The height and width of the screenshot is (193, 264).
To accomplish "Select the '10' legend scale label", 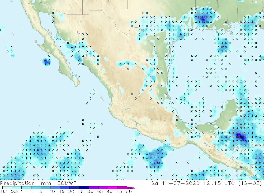I will (52, 191).
